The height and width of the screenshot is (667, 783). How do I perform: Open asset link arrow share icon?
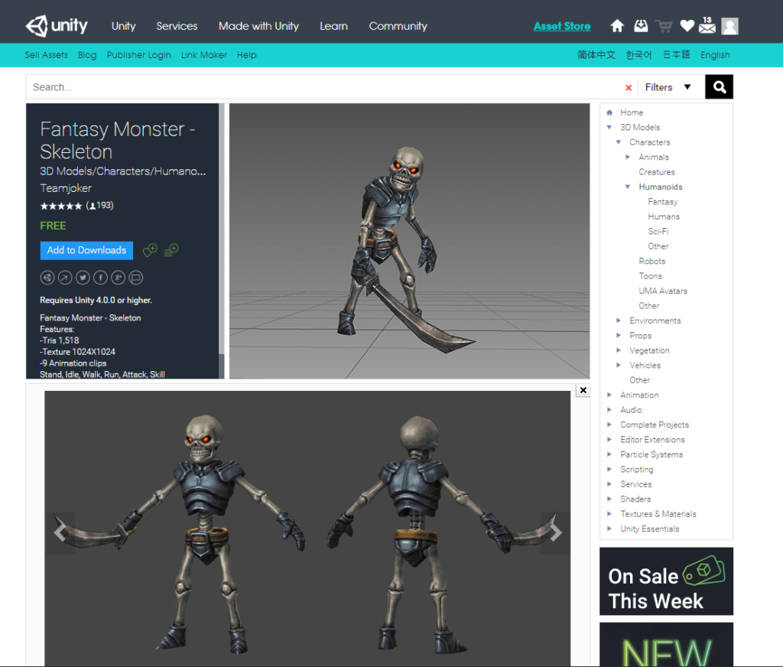click(65, 278)
